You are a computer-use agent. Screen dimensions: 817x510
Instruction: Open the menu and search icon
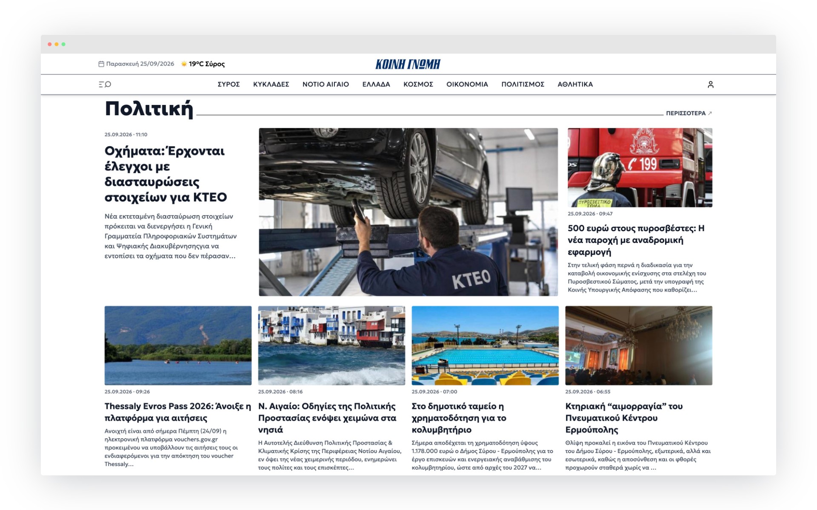pyautogui.click(x=105, y=84)
